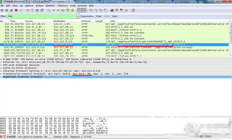Viewport: 232px width, 140px height.
Task: Select packet 3343 206 Partial Content row
Action: (x=114, y=47)
